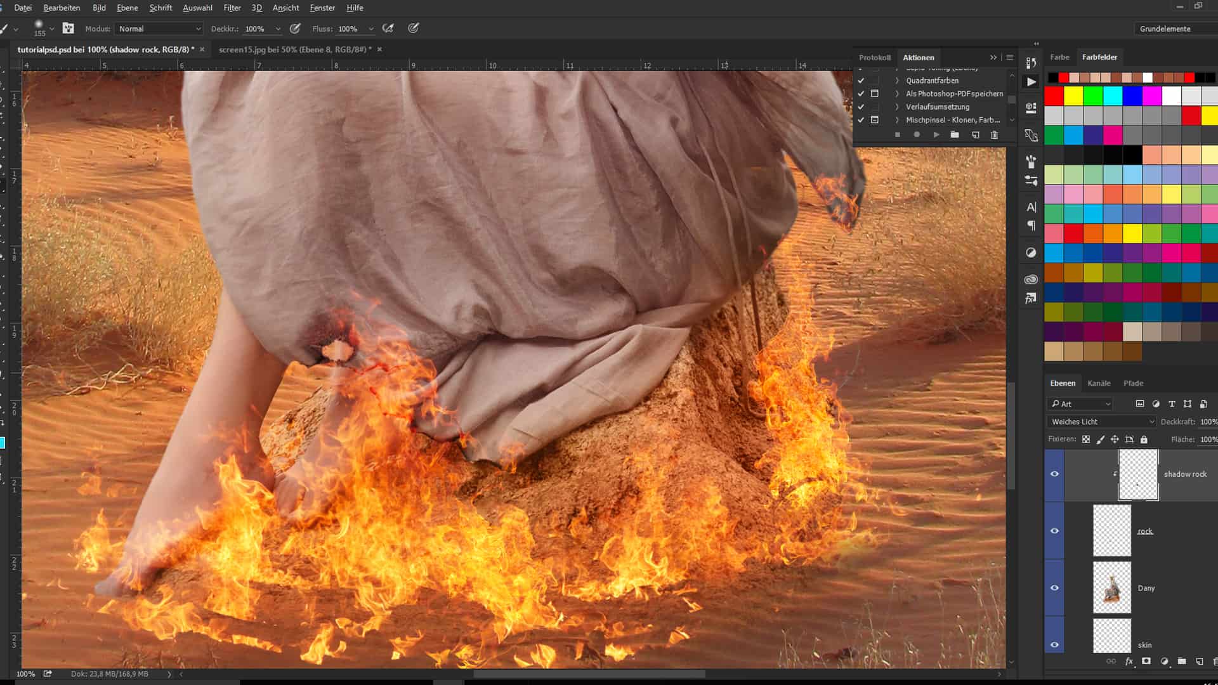Screen dimensions: 1218x685
Task: Lock layer position
Action: (1115, 439)
